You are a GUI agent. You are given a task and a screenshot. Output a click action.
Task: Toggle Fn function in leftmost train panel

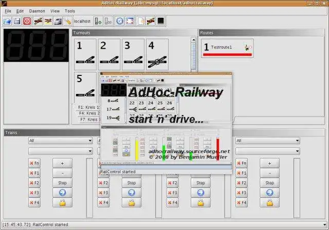[x=34, y=163]
